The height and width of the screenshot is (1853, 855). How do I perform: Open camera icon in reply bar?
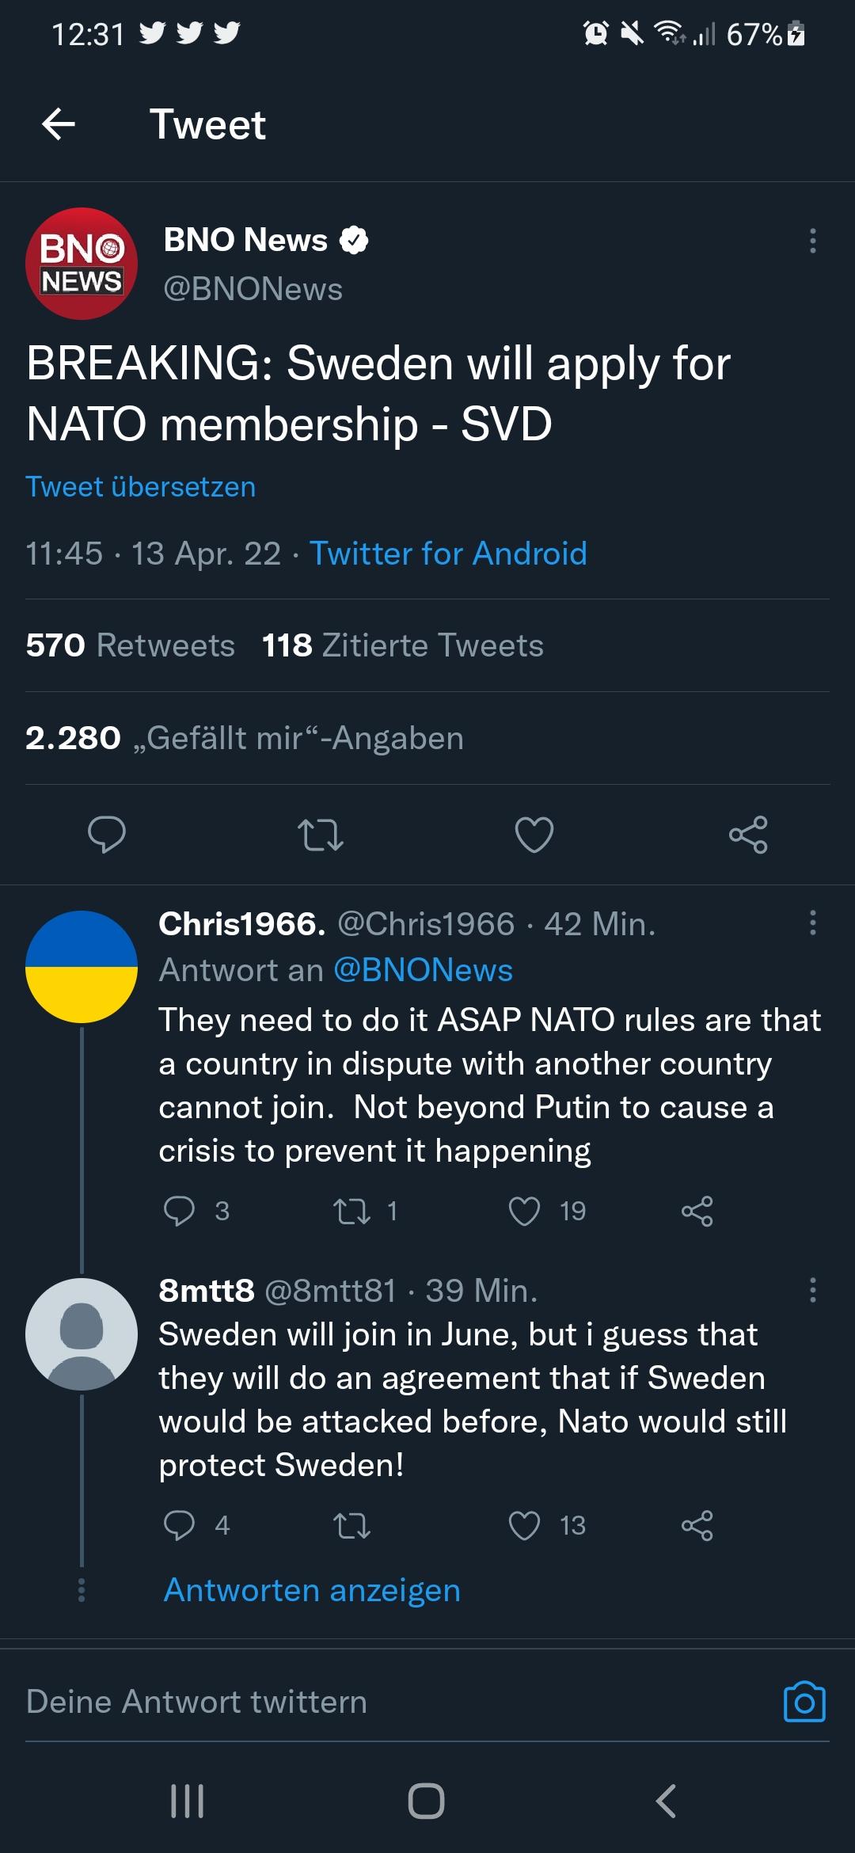(x=804, y=1701)
